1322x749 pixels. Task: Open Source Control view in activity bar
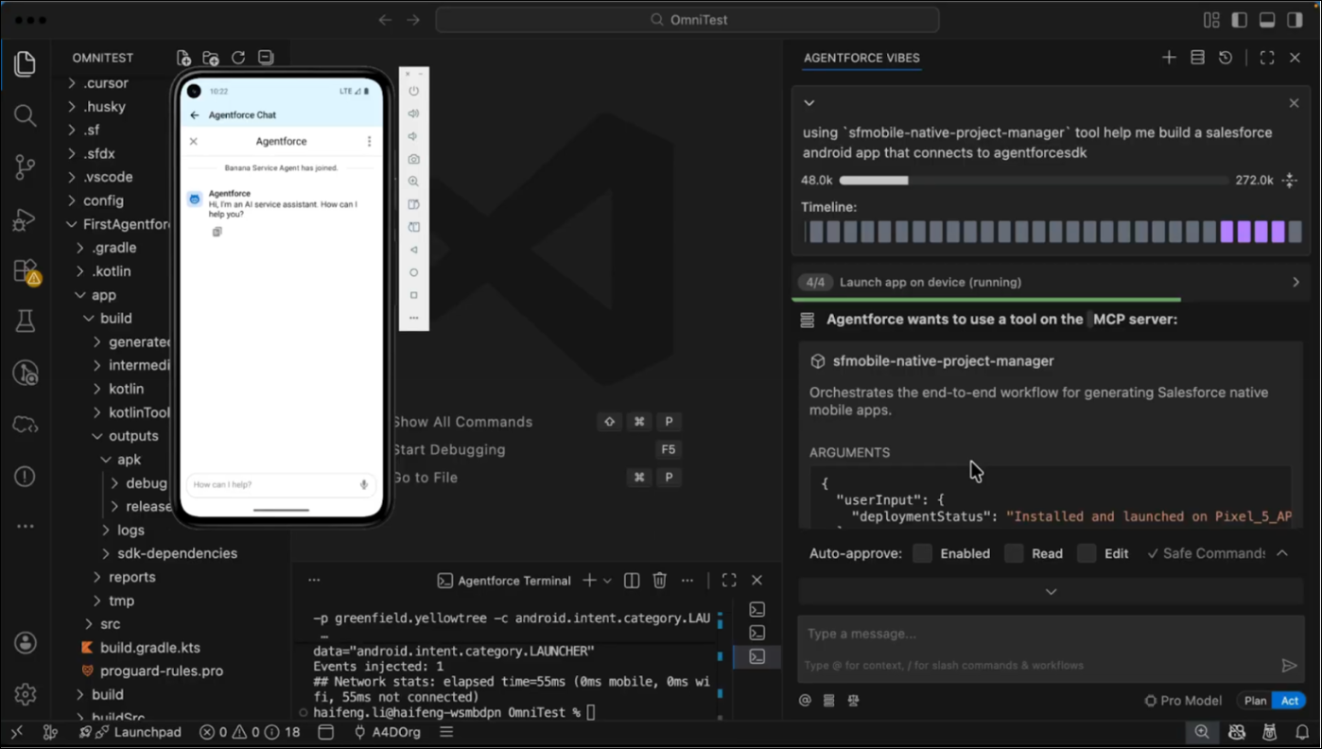point(26,167)
